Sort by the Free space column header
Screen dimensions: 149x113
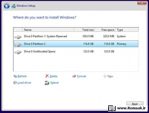(105, 30)
